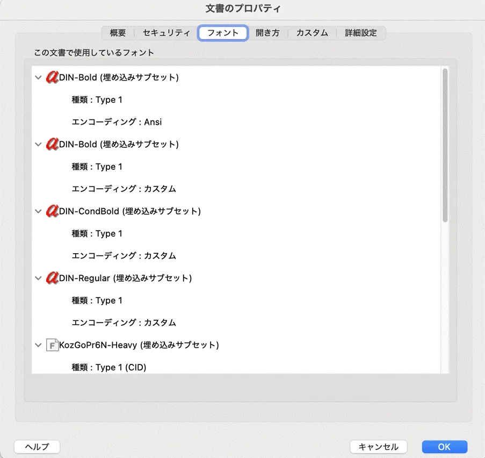This screenshot has width=485, height=458.
Task: Click the red font icon beside DIN-Regular
Action: point(52,278)
